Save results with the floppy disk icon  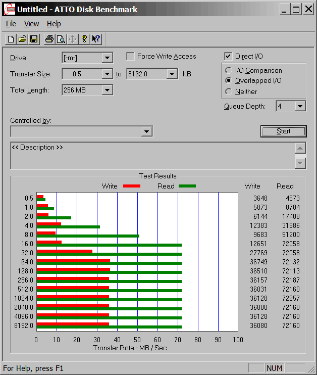click(34, 39)
